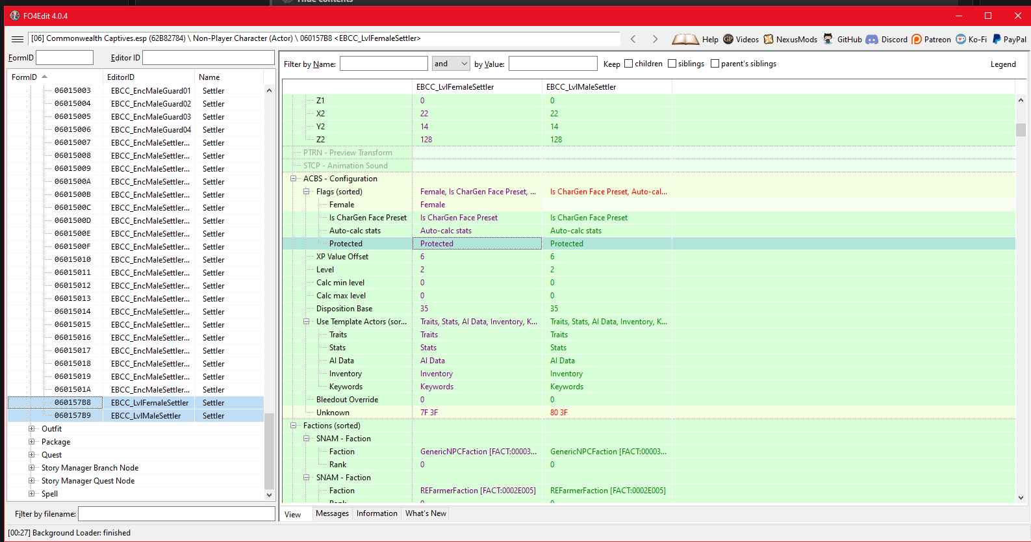The width and height of the screenshot is (1031, 542).
Task: Focus the by Value filter field
Action: pos(553,63)
